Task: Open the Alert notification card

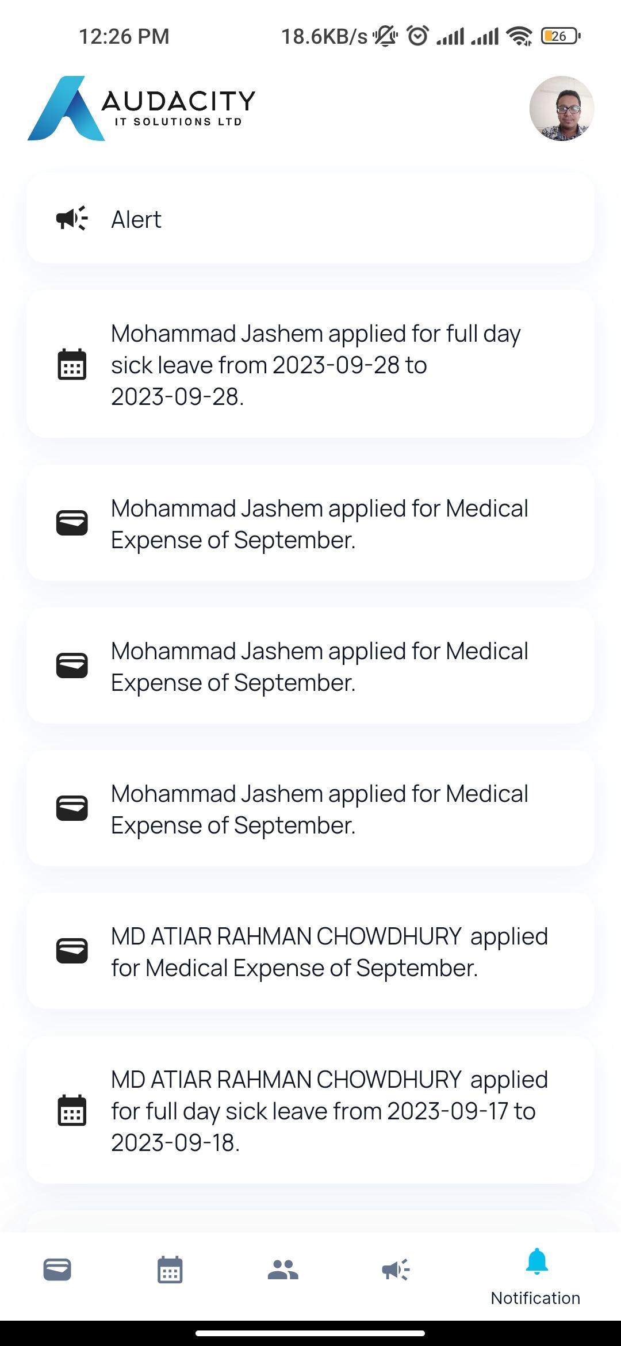Action: click(x=310, y=219)
